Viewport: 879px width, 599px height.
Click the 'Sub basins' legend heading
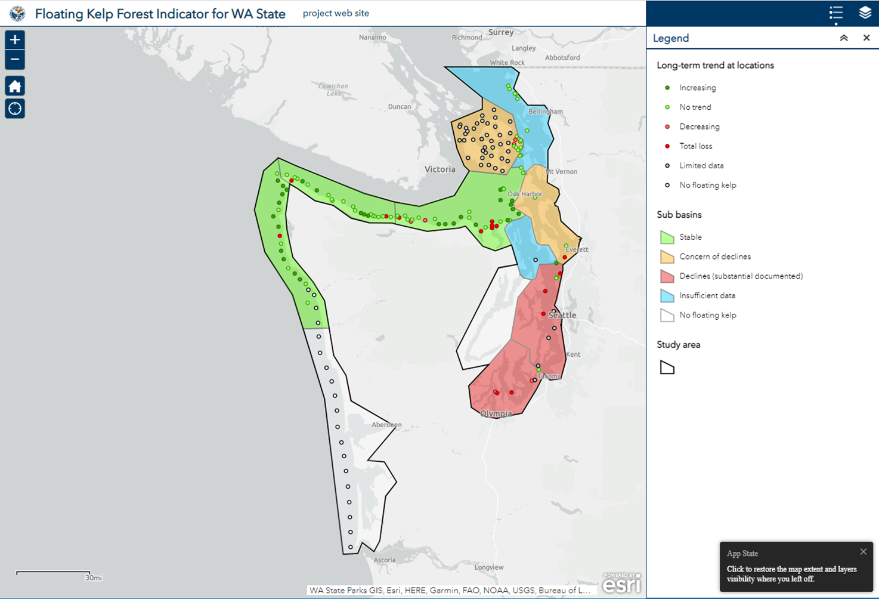click(x=679, y=215)
